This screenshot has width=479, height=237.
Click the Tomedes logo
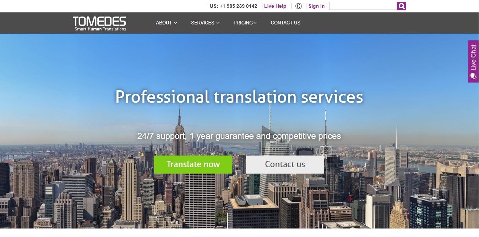tap(99, 23)
